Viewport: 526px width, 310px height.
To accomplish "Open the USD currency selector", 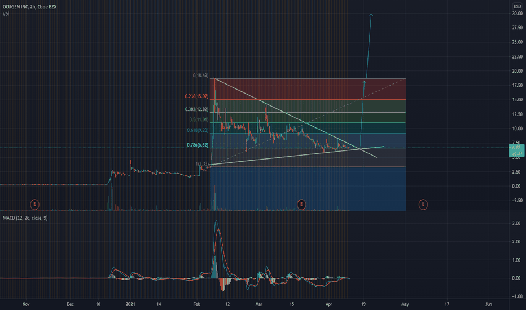I will [518, 6].
